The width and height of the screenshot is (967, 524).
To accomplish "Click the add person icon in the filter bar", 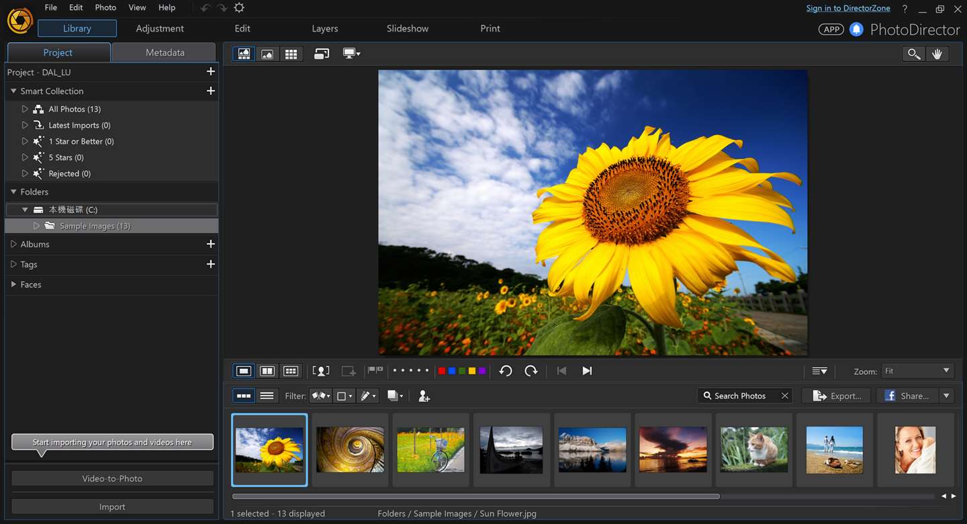I will coord(424,396).
